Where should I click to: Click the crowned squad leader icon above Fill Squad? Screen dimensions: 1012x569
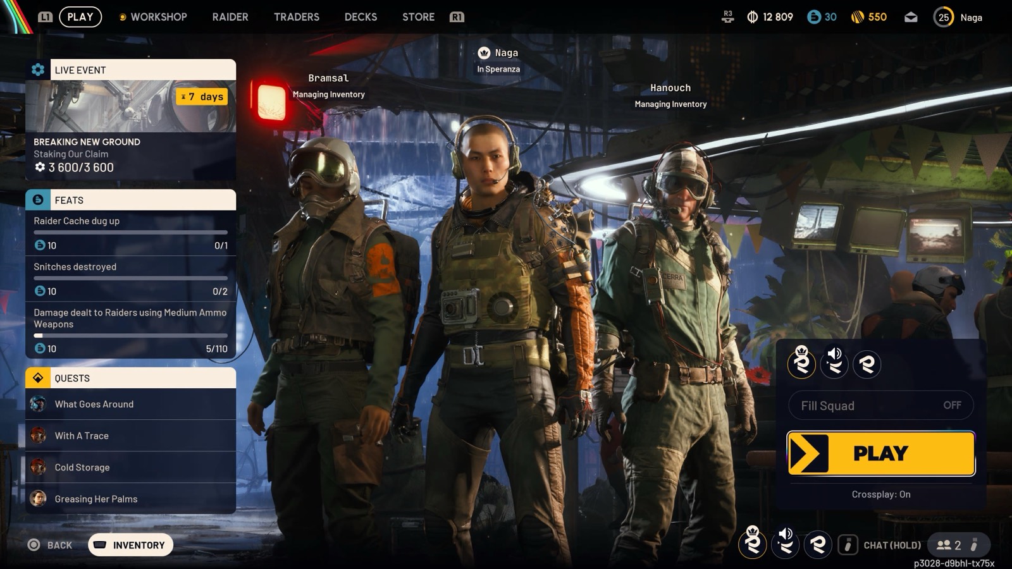click(x=801, y=364)
